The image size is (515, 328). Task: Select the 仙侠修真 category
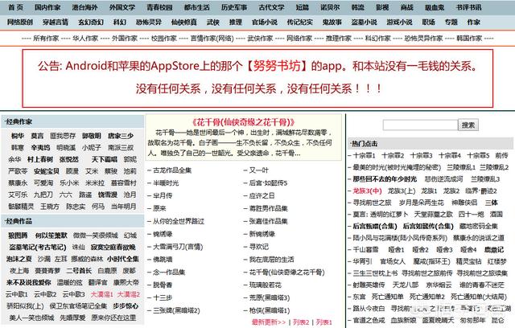184,22
